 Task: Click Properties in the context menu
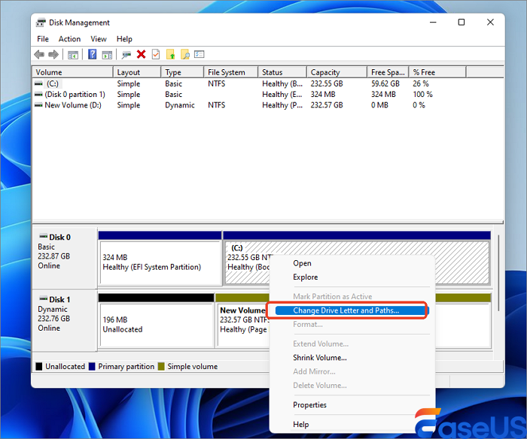[x=309, y=405]
